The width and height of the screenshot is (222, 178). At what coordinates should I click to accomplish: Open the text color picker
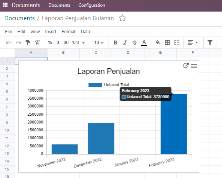pos(144,43)
